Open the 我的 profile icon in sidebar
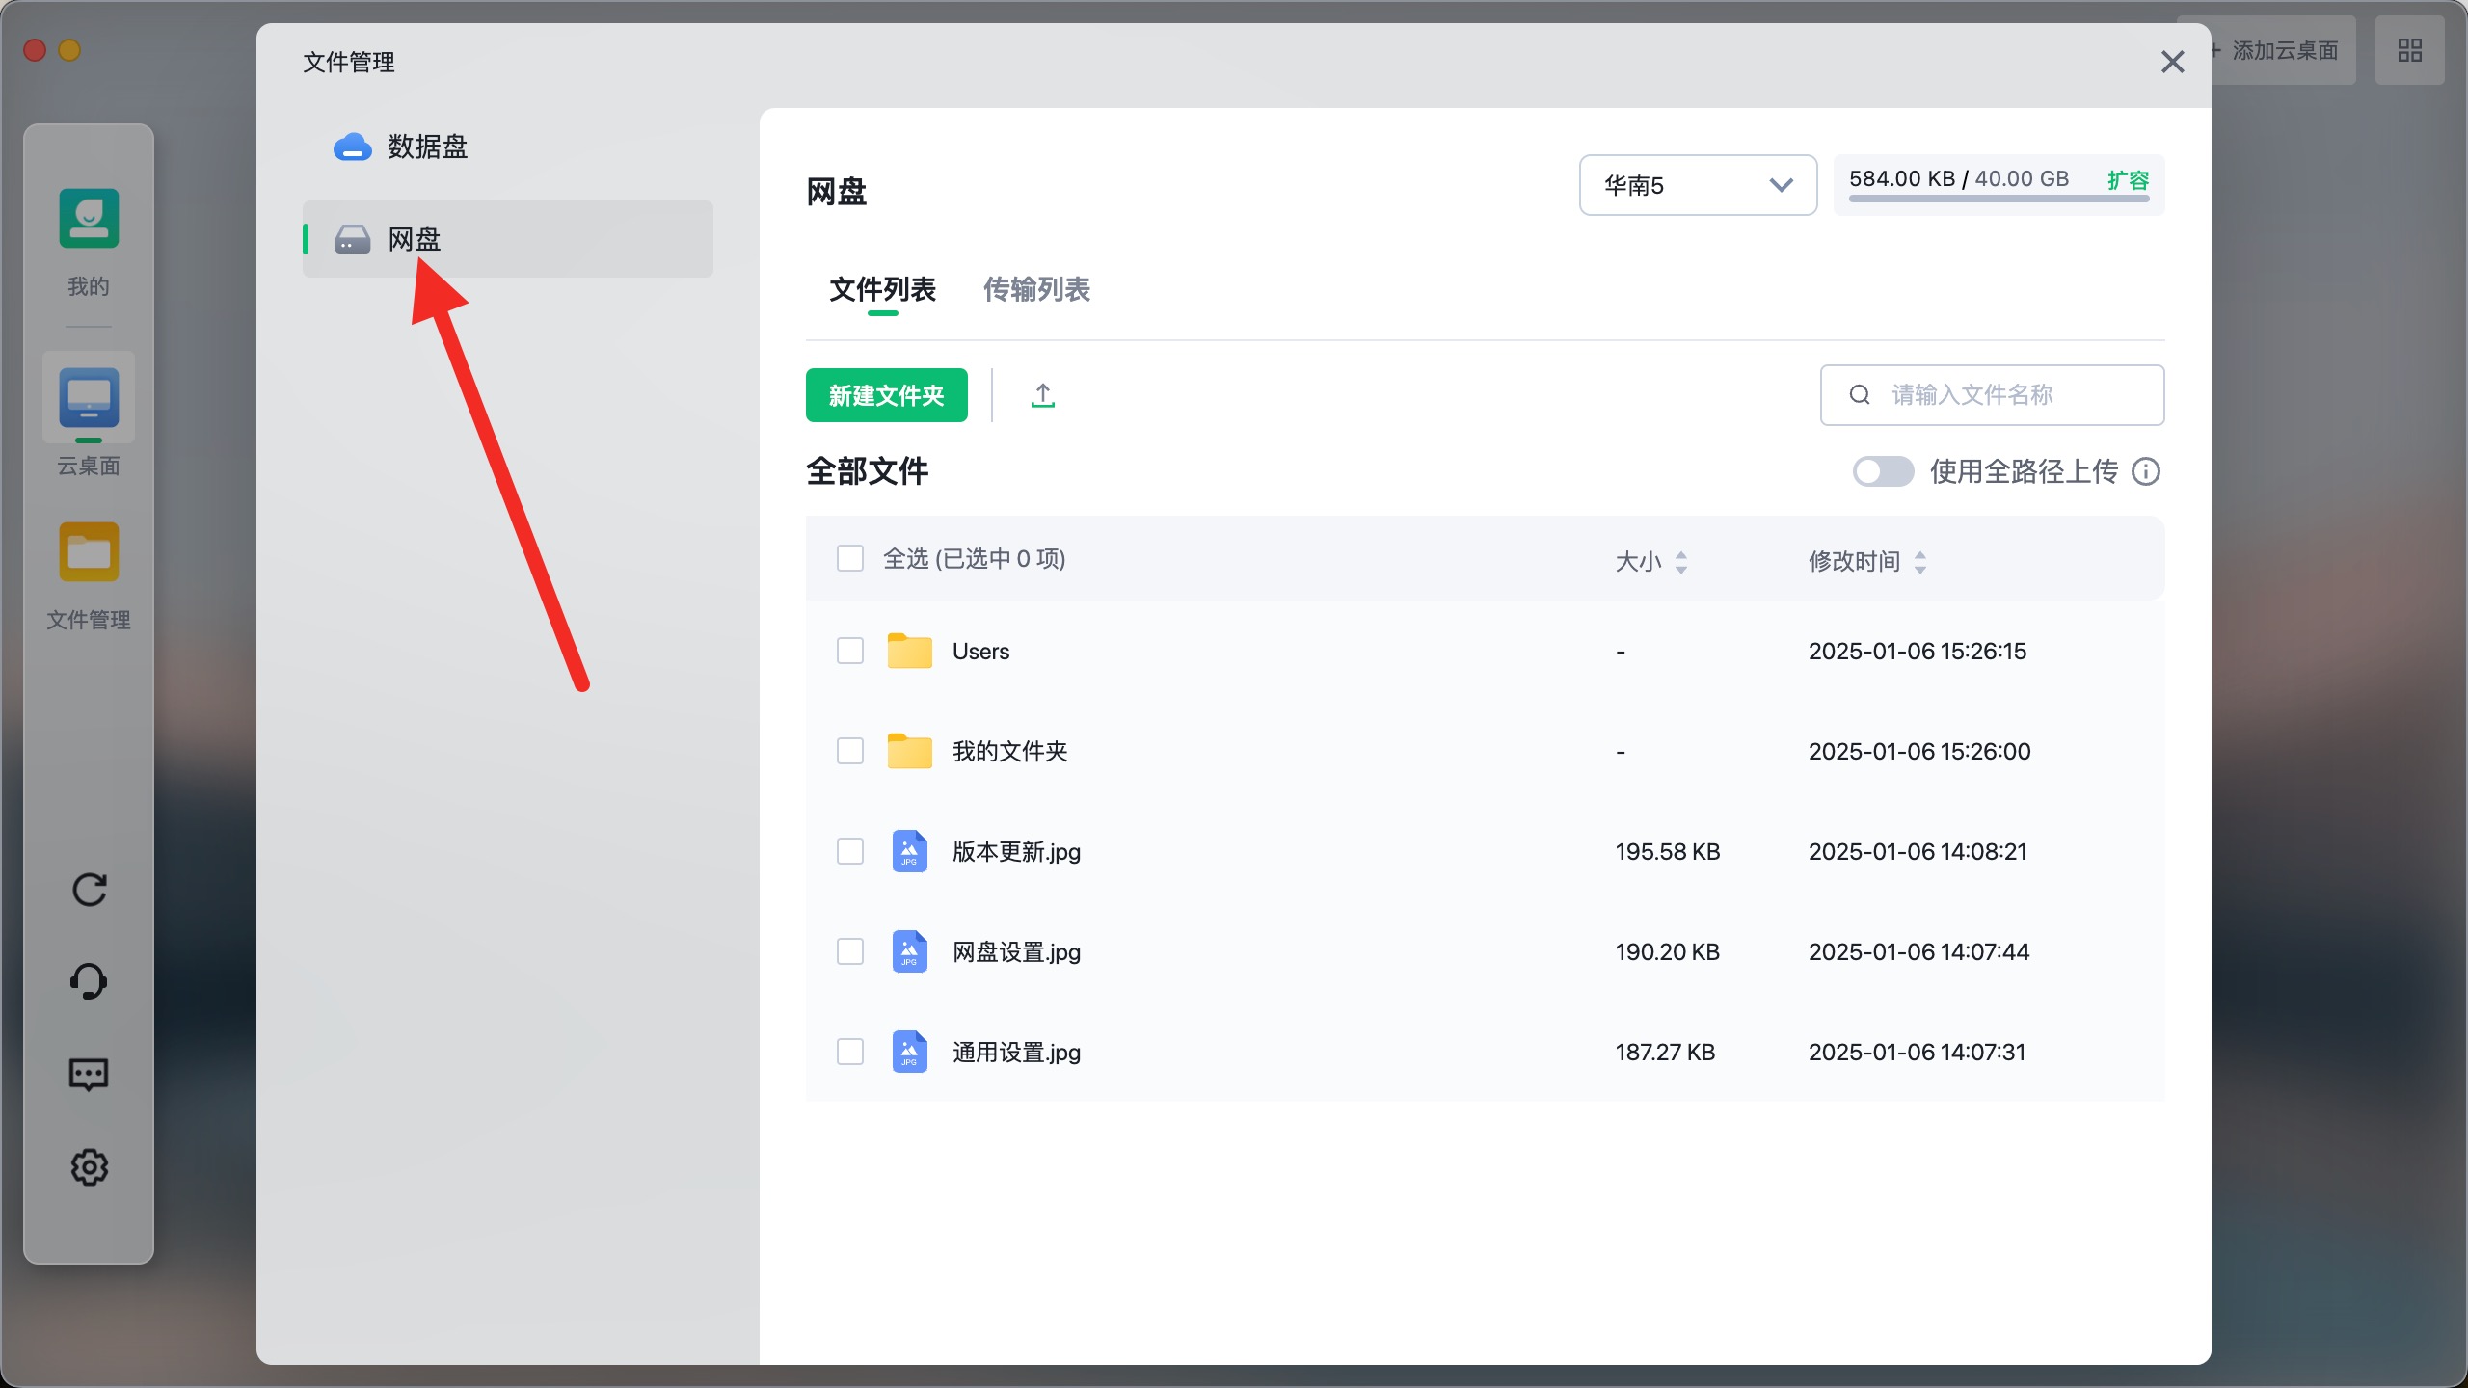The width and height of the screenshot is (2468, 1388). (x=89, y=219)
